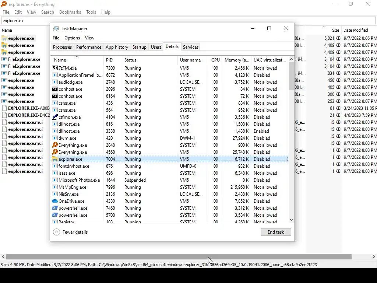This screenshot has width=377, height=283.
Task: Click the Everything magnifier icon in title bar
Action: pos(4,4)
